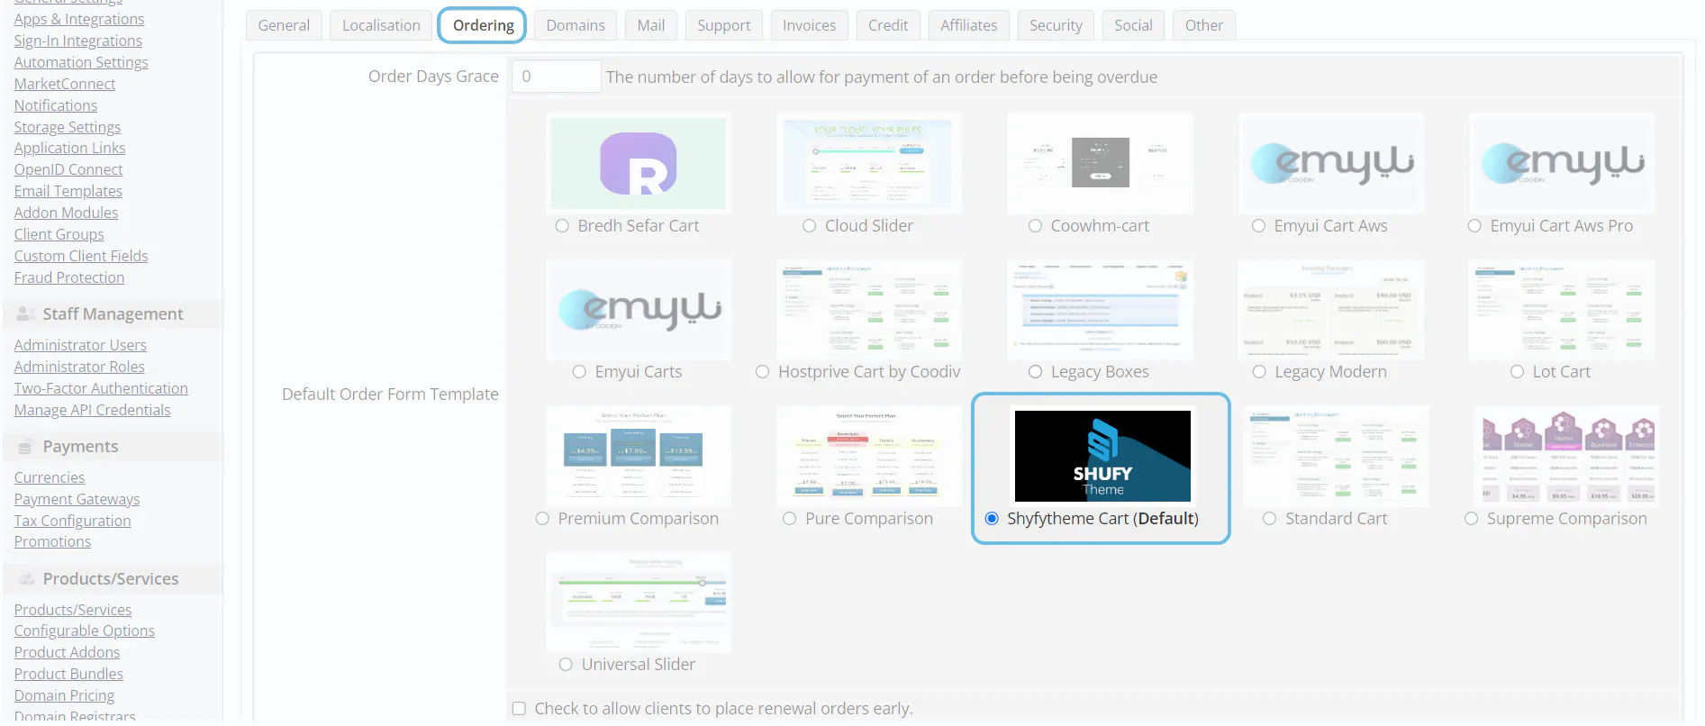Open the Security tab

[x=1056, y=25]
